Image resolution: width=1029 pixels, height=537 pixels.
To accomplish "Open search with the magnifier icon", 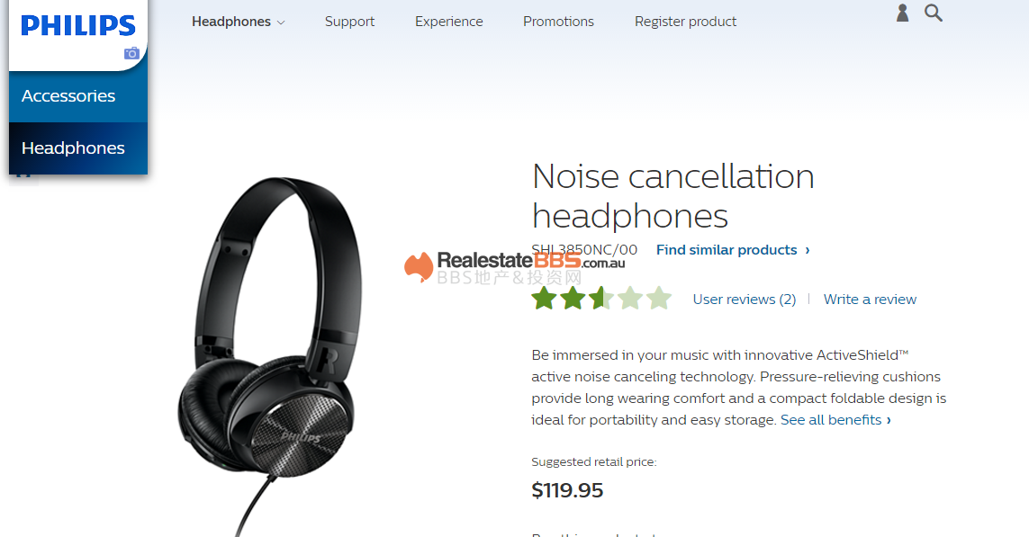I will [x=934, y=13].
